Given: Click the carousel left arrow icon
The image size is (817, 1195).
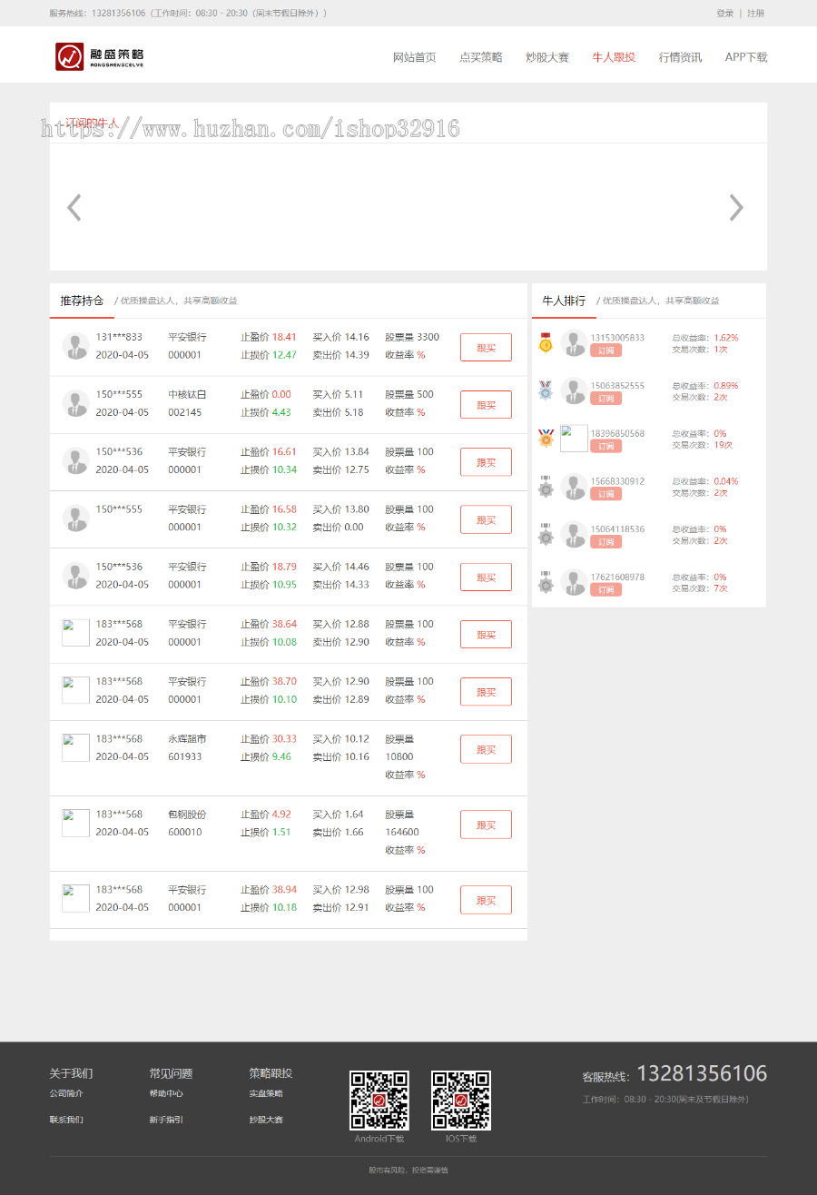Looking at the screenshot, I should 74,207.
